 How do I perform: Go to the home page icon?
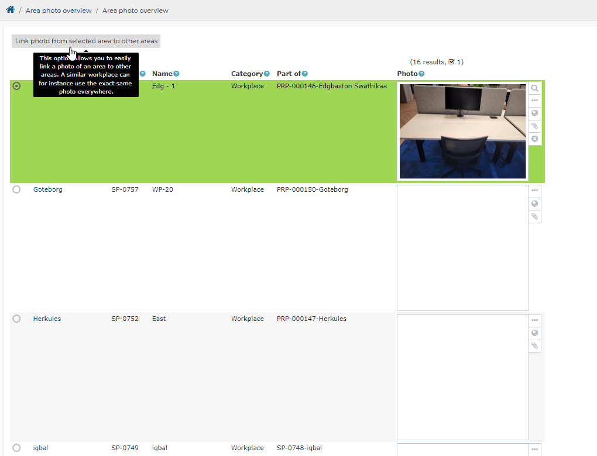[x=11, y=9]
